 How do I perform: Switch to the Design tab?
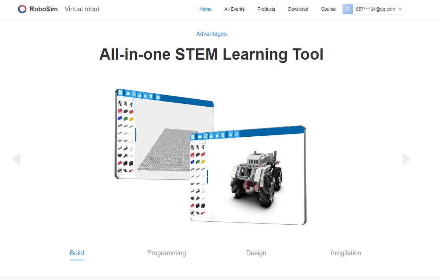pos(256,253)
